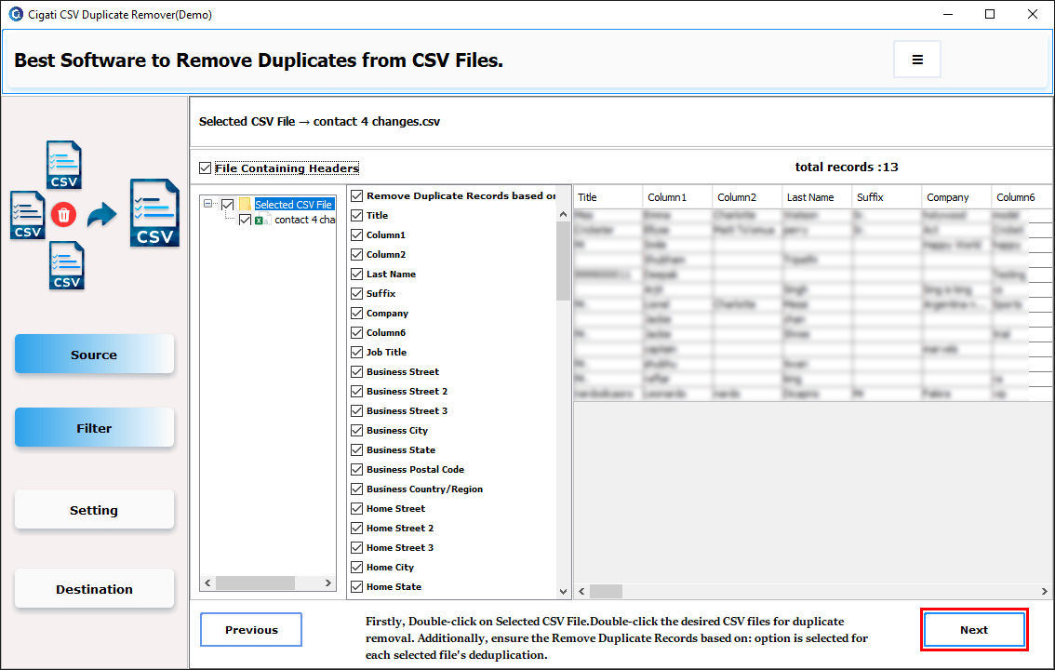
Task: Toggle Remove Duplicate Records based on checkbox
Action: coord(357,195)
